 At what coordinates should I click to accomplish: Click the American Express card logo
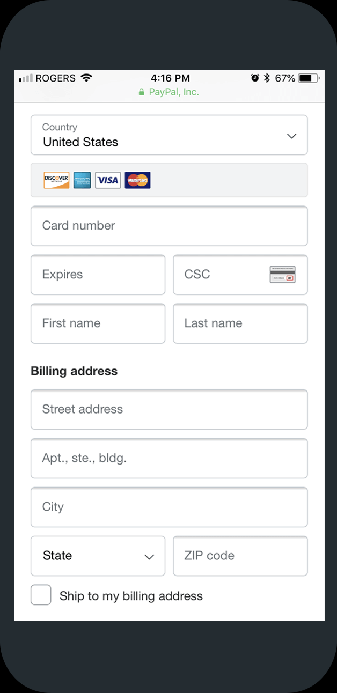tap(82, 180)
